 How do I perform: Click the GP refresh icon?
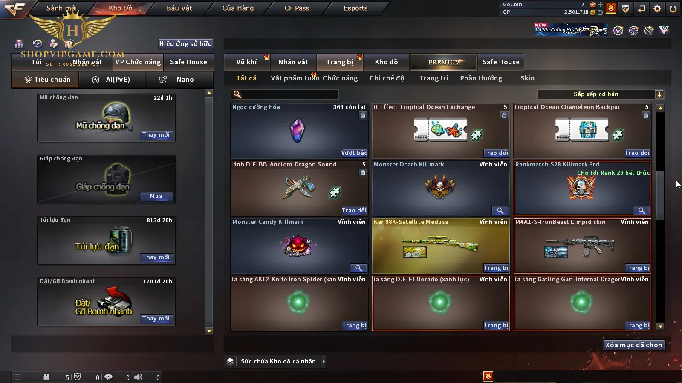tap(600, 12)
